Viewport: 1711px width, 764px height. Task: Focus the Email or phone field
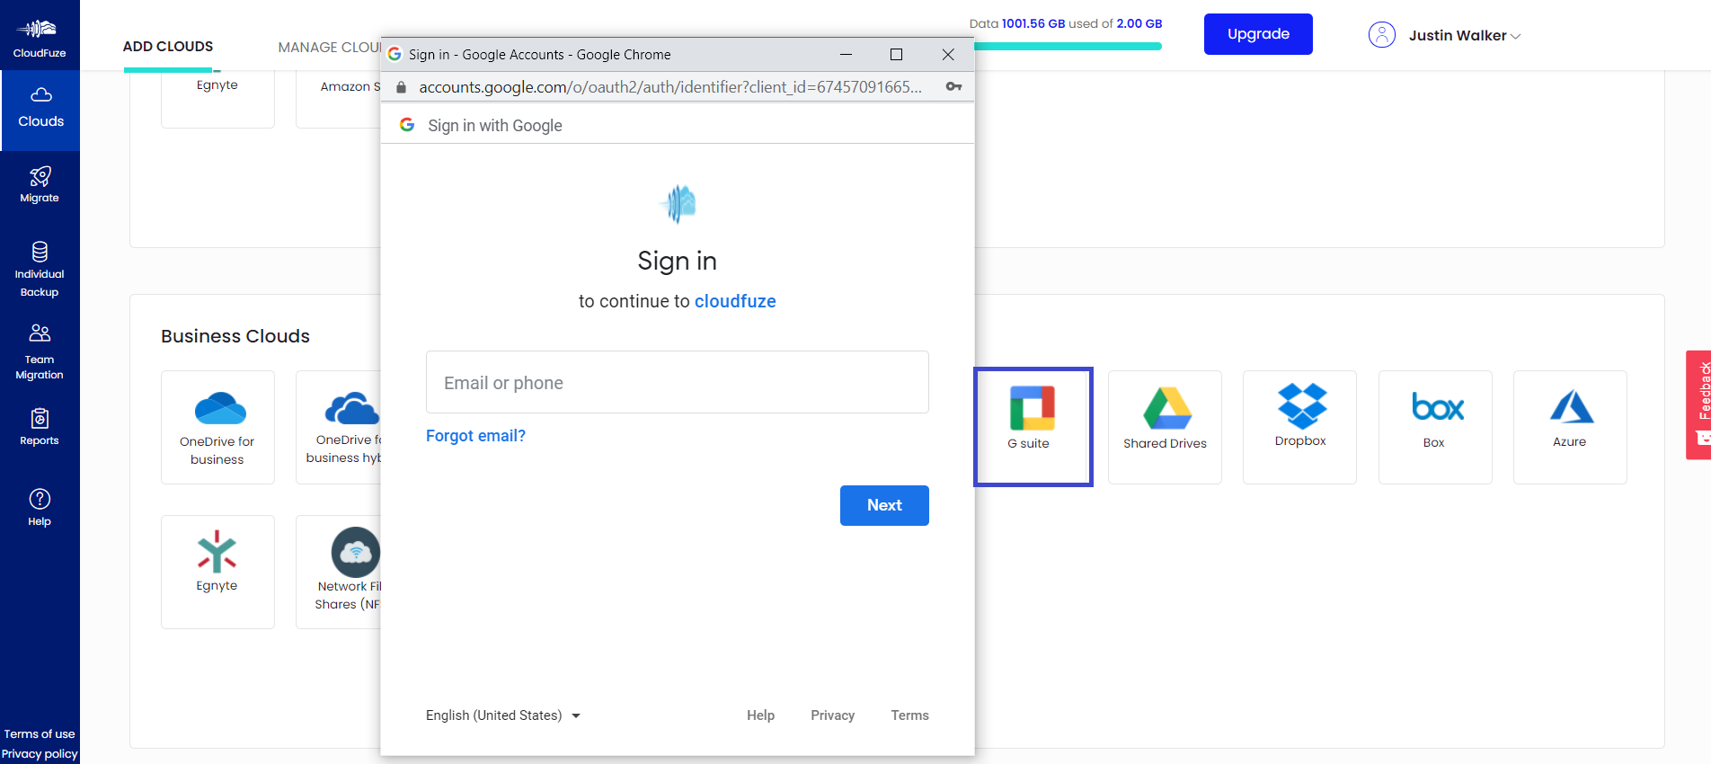pos(678,382)
